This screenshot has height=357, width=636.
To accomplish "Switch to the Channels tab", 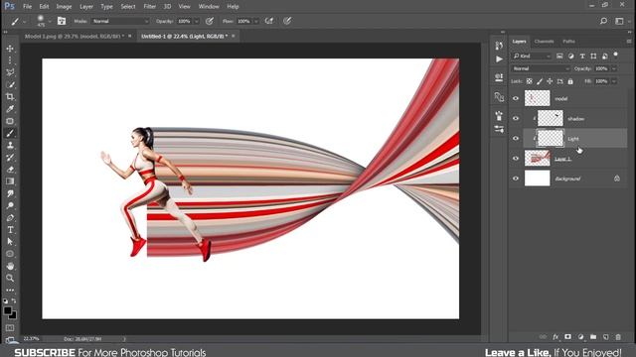I will pos(544,42).
